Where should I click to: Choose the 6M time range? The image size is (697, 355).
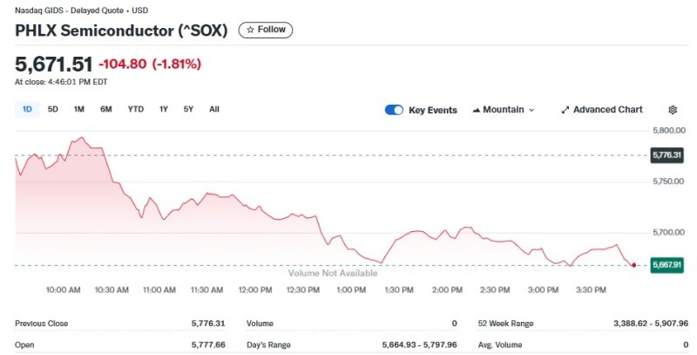click(x=106, y=109)
